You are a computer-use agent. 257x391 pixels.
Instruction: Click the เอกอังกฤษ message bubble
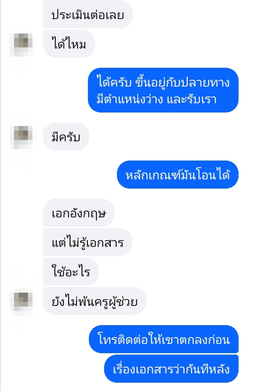[x=79, y=213]
